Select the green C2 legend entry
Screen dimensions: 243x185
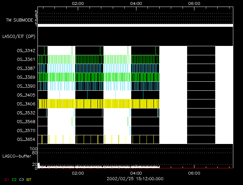14,180
